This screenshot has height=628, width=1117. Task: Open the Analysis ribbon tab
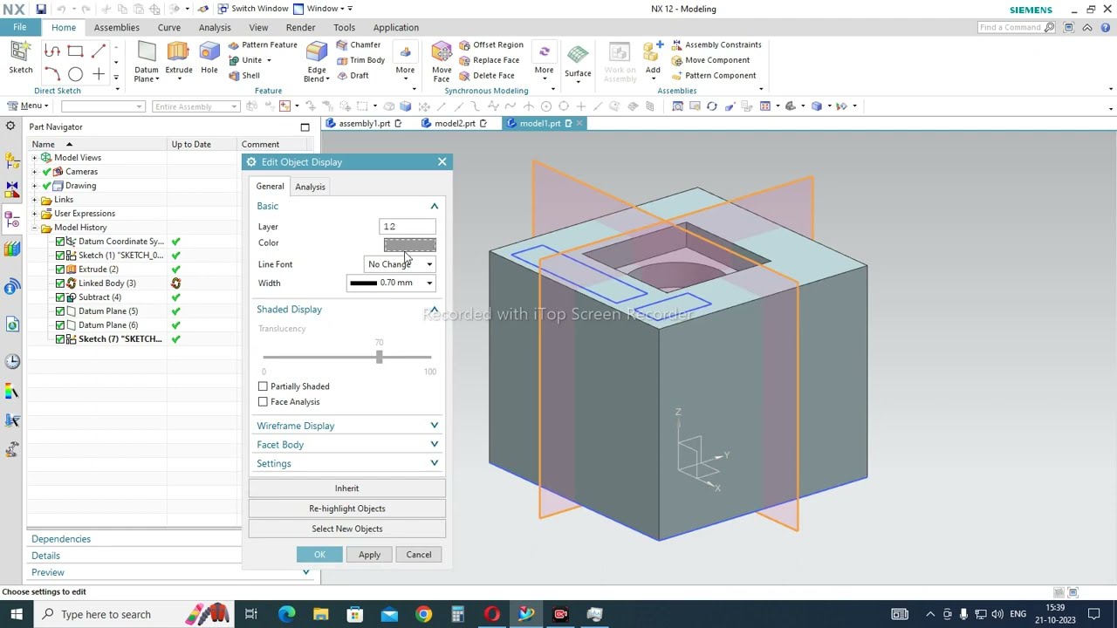[215, 27]
